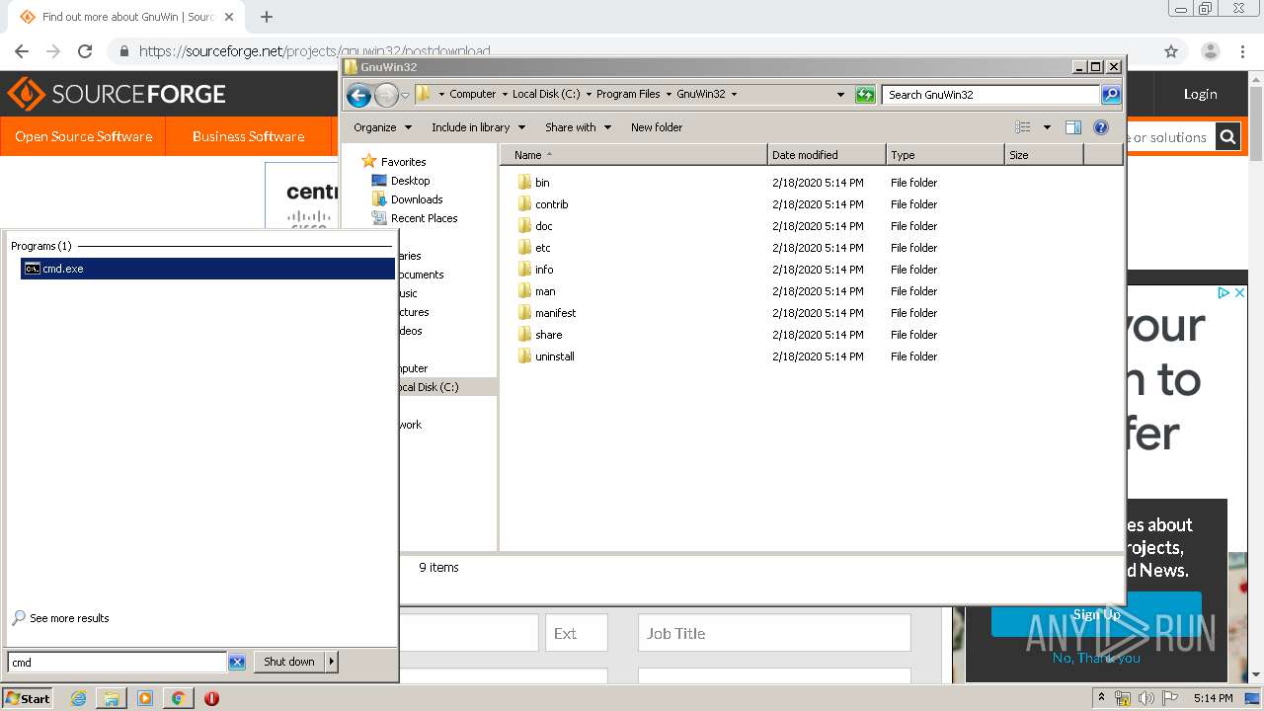Open Chrome from the taskbar
The image size is (1264, 711).
[x=178, y=698]
